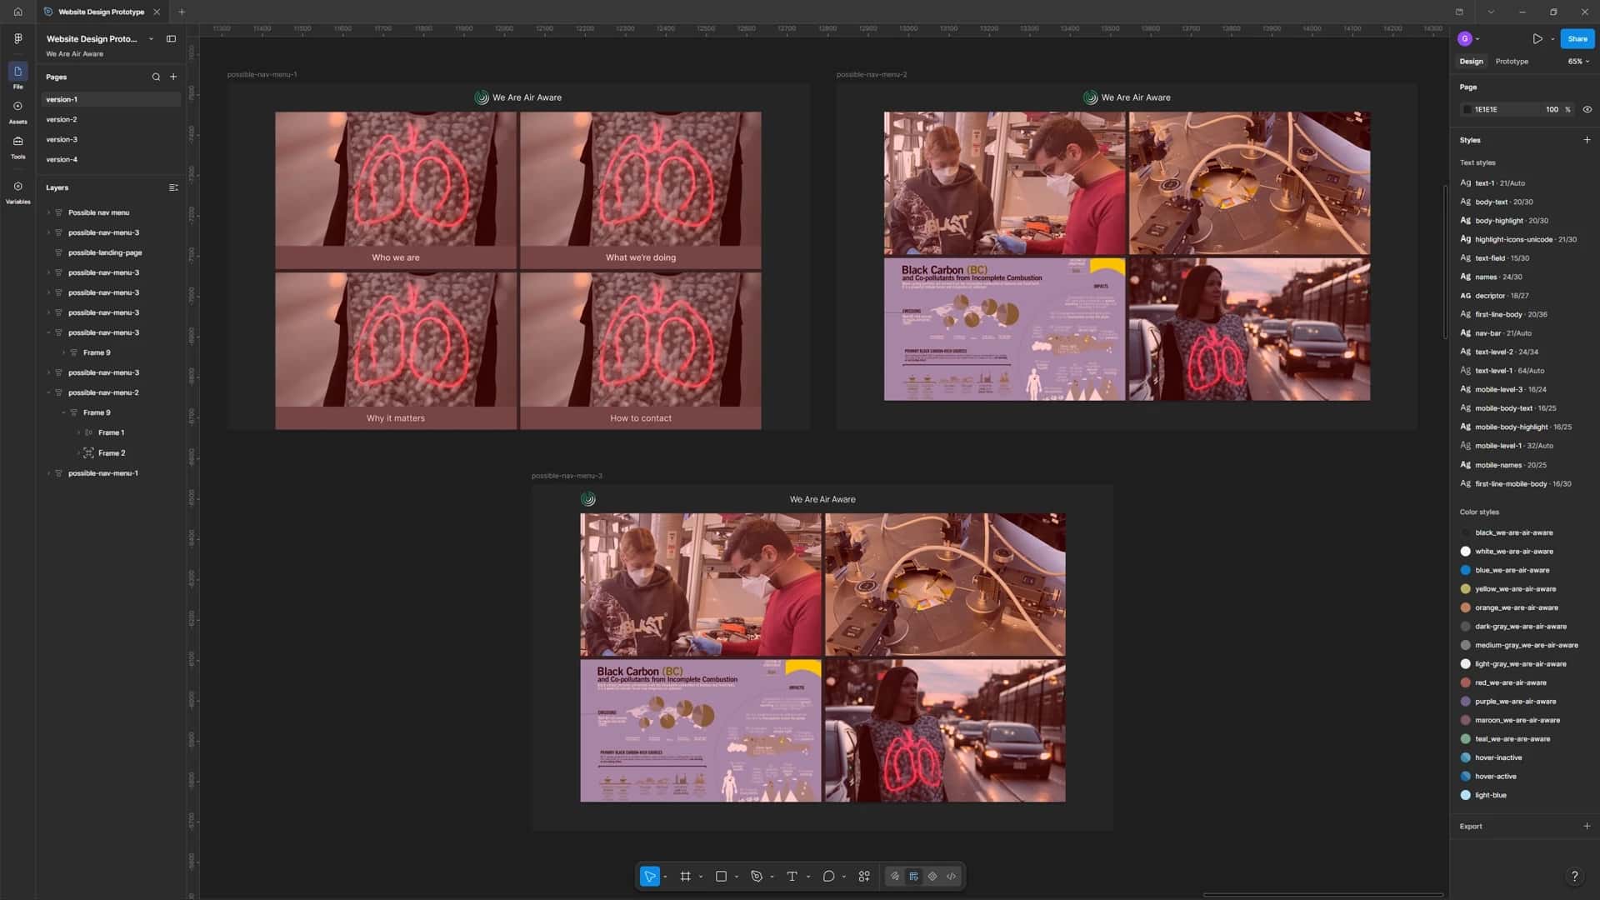Click the teal_we-are-are-aware color swatch
This screenshot has height=900, width=1600.
[x=1465, y=738]
